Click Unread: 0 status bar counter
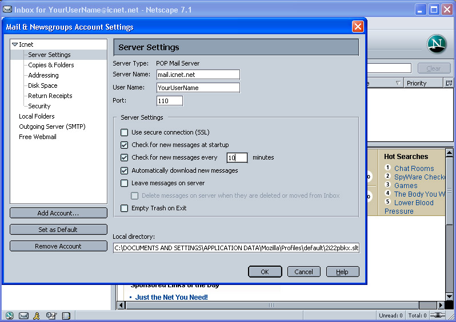 point(390,315)
